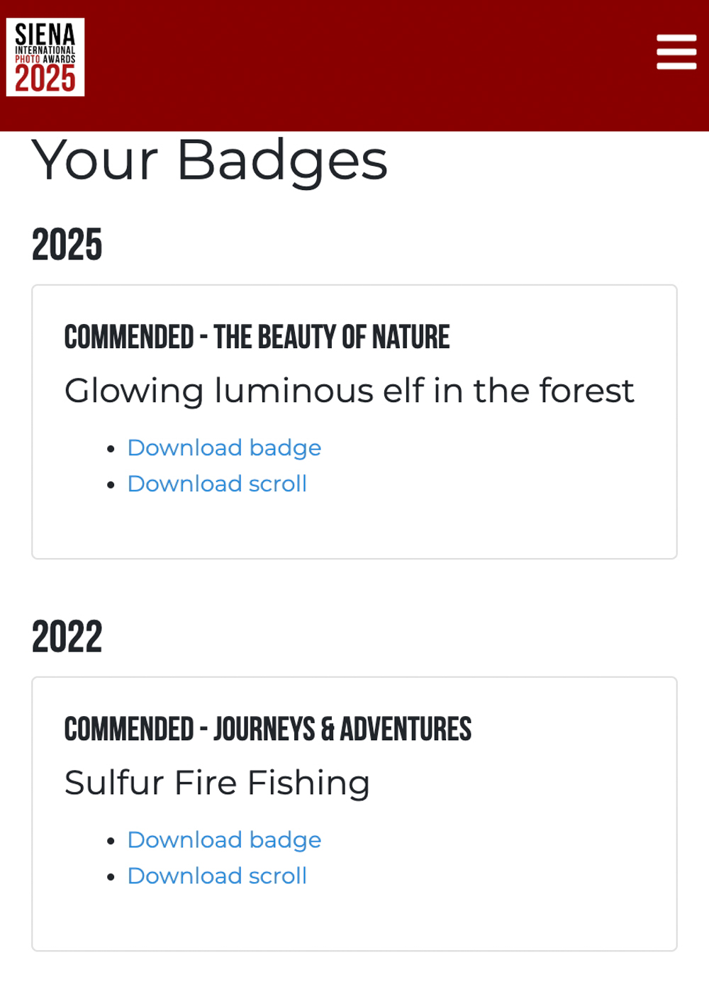Select the 2025 year section heading
Image resolution: width=709 pixels, height=994 pixels.
(x=67, y=245)
